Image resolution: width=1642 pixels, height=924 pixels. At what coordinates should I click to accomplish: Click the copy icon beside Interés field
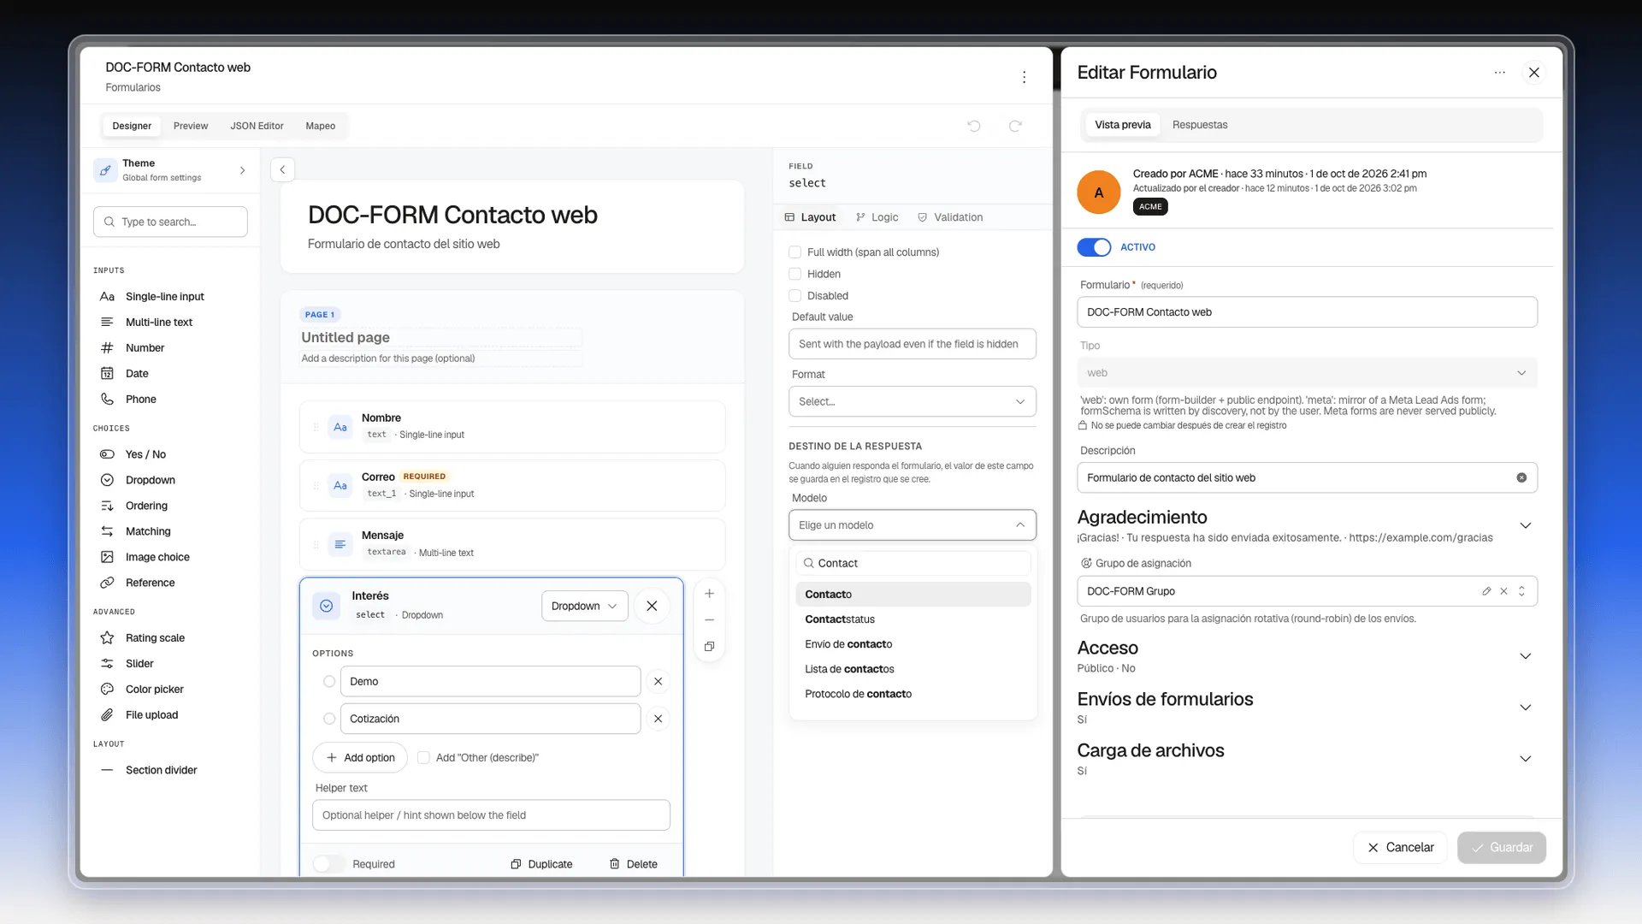[709, 647]
